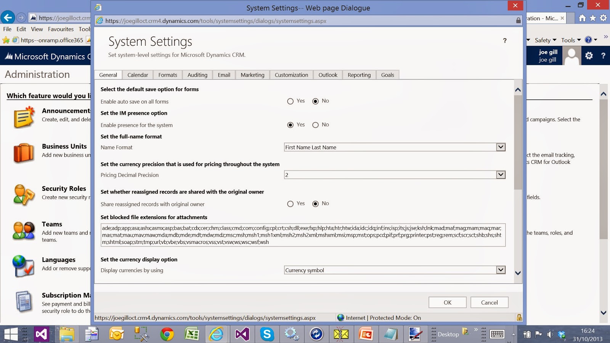Click the blocked file extensions text field
This screenshot has height=343, width=610.
(x=303, y=234)
